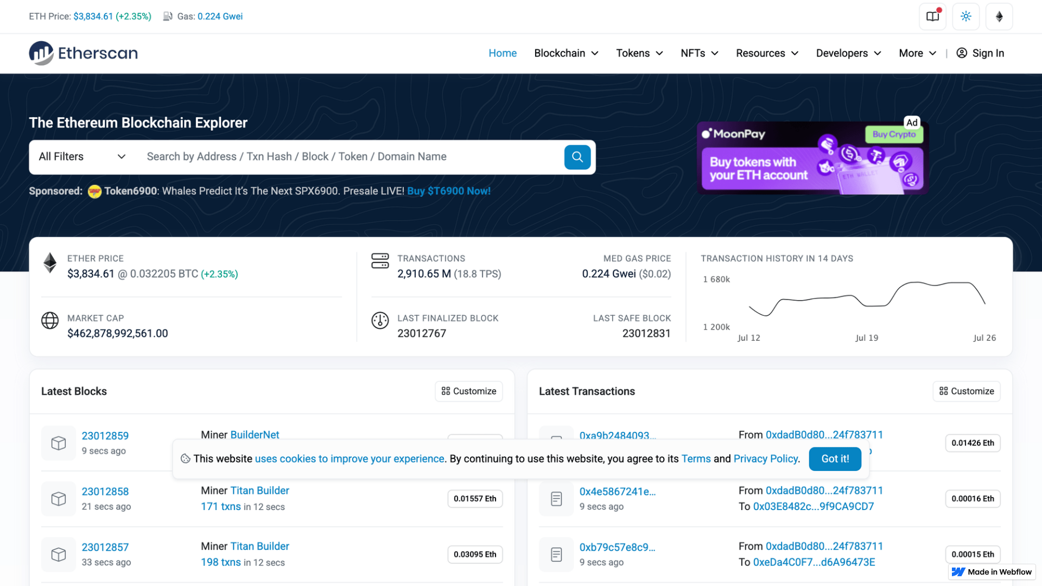
Task: Click the Token6900 sponsored coin icon
Action: click(94, 192)
